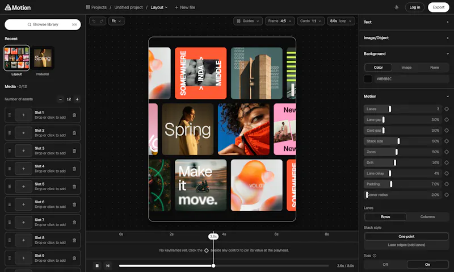This screenshot has width=454, height=272.
Task: Click the drag handle of Slot 6
Action: [x=10, y=204]
